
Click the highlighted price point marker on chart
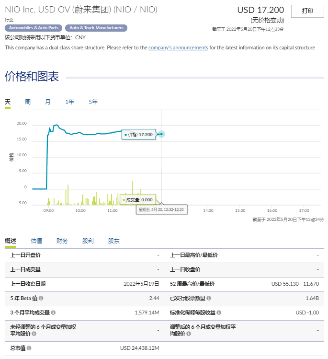[x=161, y=134]
